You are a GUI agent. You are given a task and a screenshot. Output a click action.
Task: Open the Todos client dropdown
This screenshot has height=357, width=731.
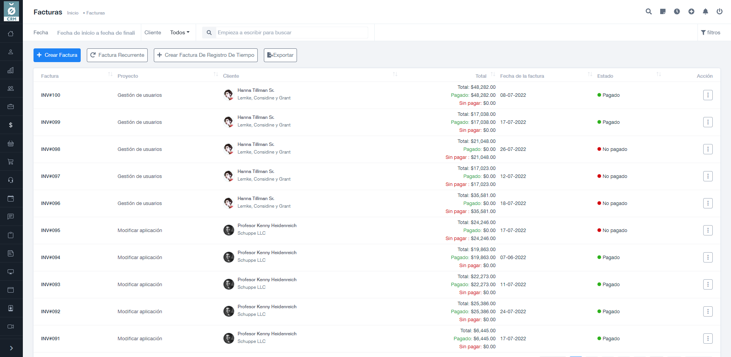coord(180,32)
